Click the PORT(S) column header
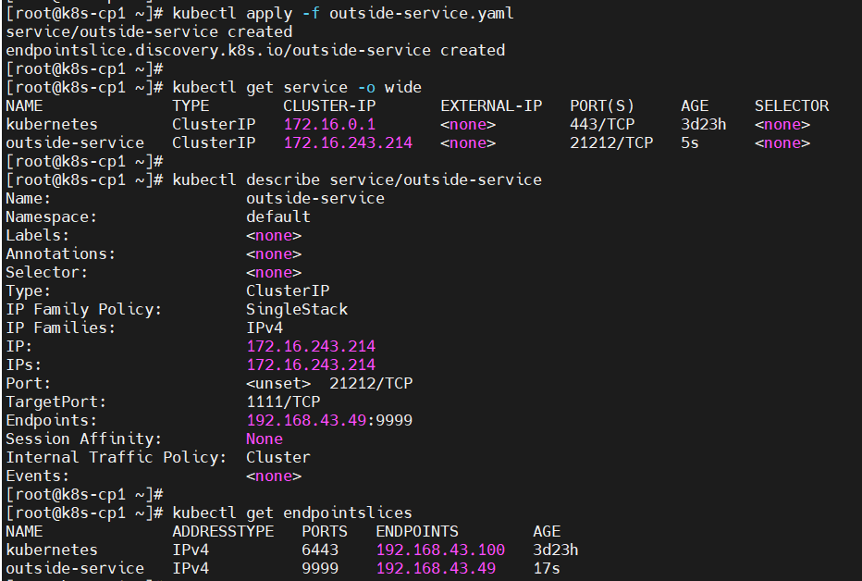862x581 pixels. click(602, 106)
